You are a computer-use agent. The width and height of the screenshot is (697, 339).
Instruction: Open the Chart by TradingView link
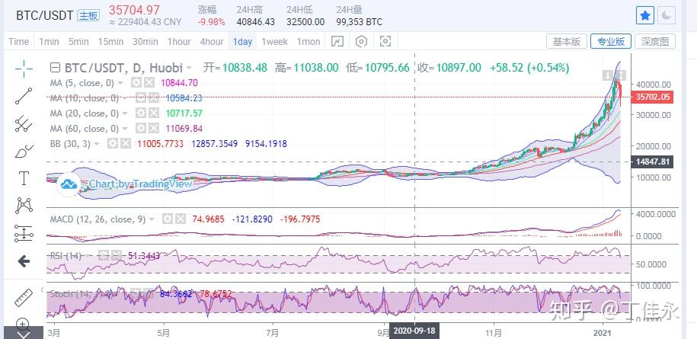[x=141, y=184]
